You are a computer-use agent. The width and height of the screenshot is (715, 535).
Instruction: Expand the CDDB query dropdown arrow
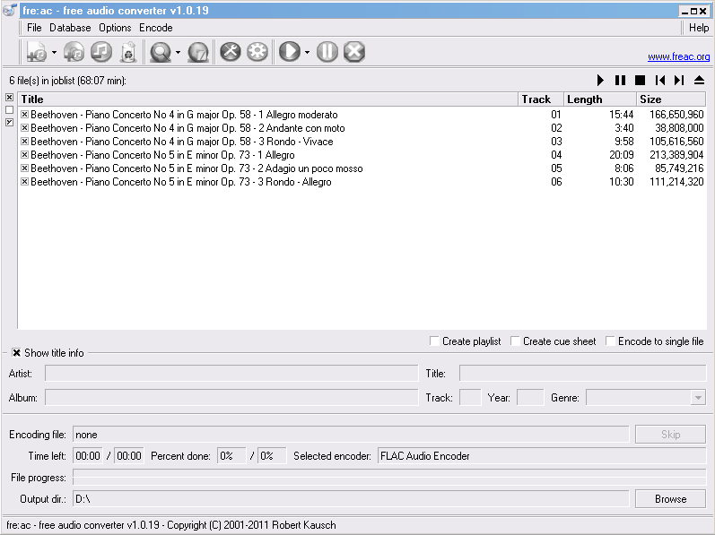[x=178, y=52]
